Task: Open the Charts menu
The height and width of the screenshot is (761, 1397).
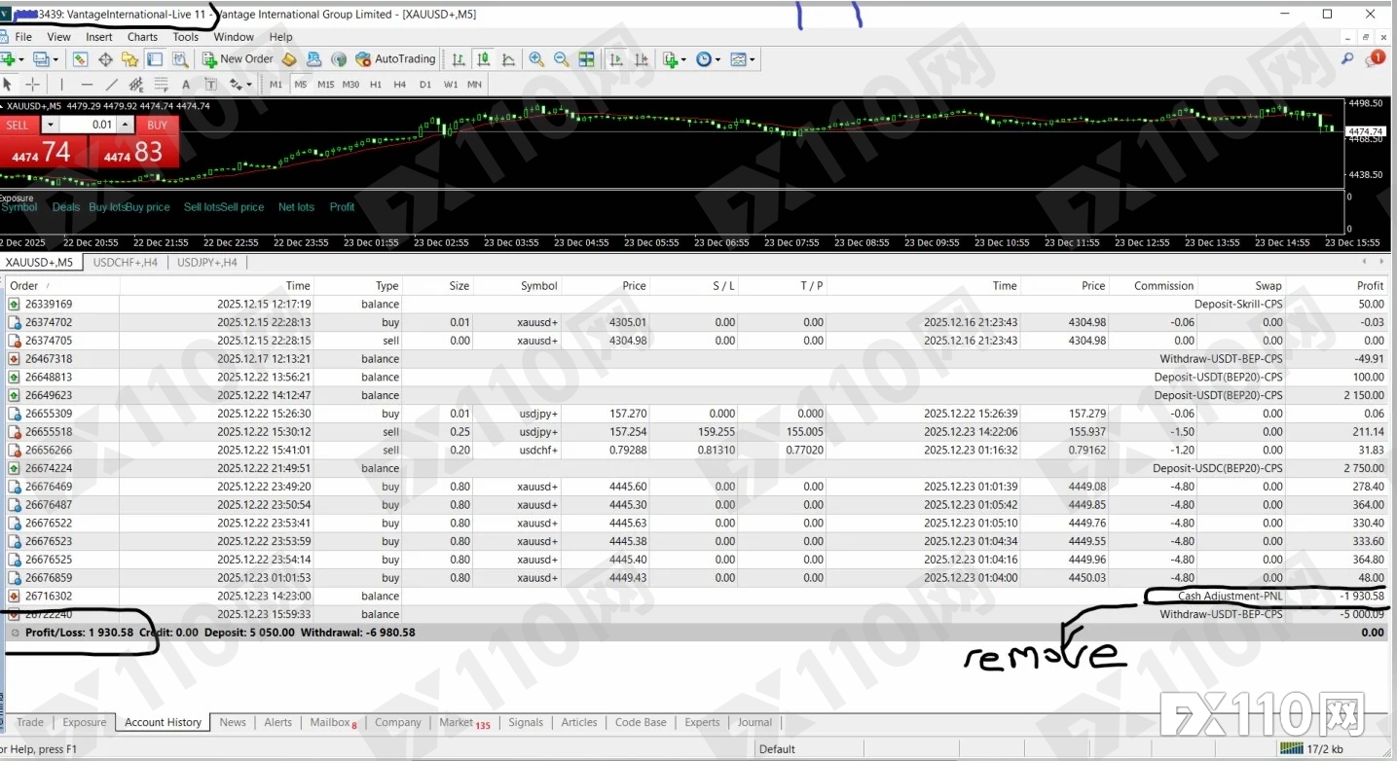Action: pyautogui.click(x=142, y=37)
